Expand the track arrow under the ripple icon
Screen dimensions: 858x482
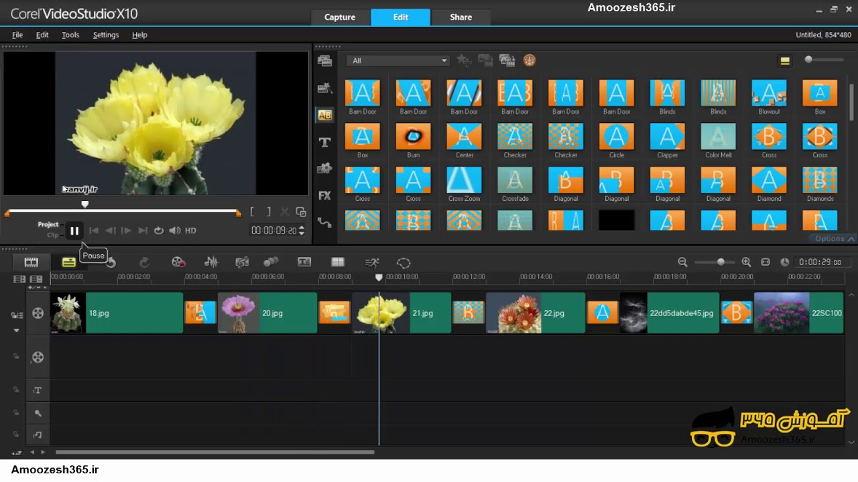pyautogui.click(x=17, y=330)
